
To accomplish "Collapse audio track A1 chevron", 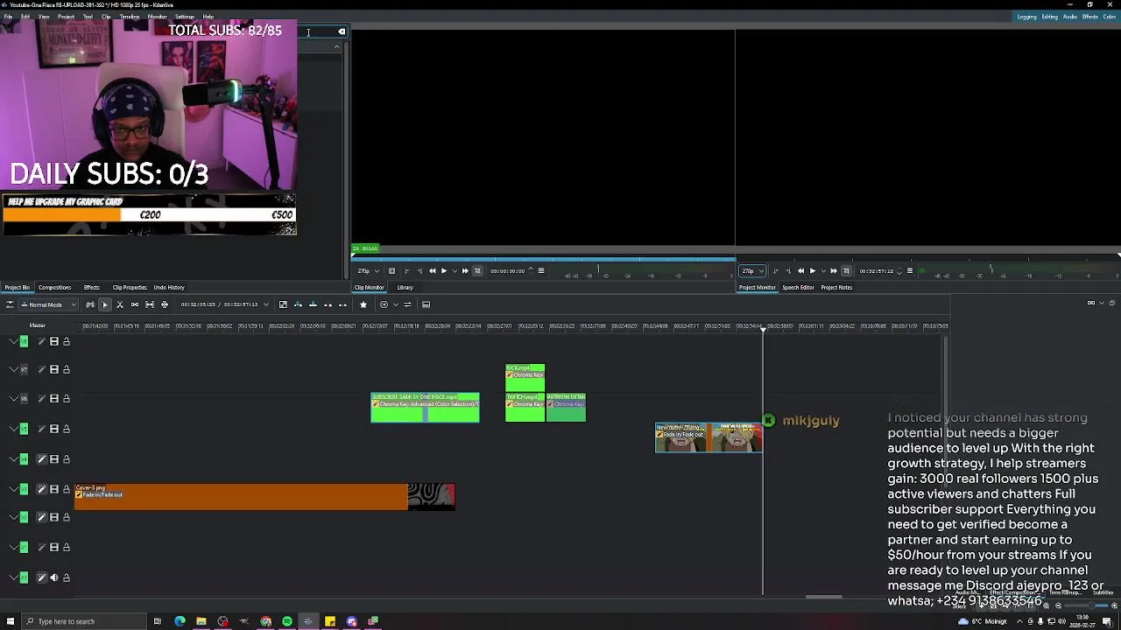I will coord(12,577).
